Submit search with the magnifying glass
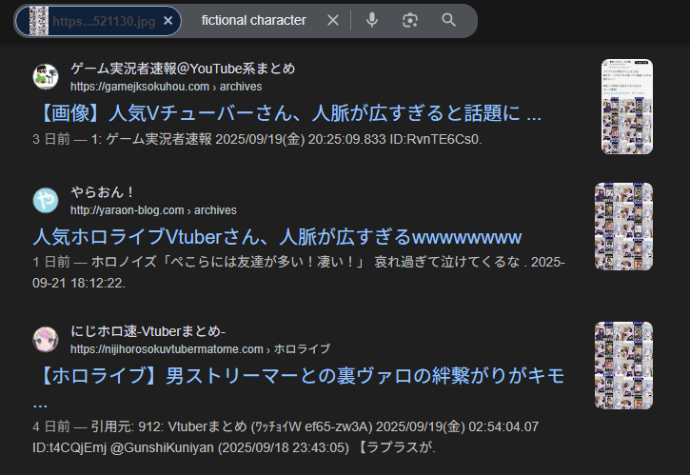The image size is (690, 475). (449, 20)
